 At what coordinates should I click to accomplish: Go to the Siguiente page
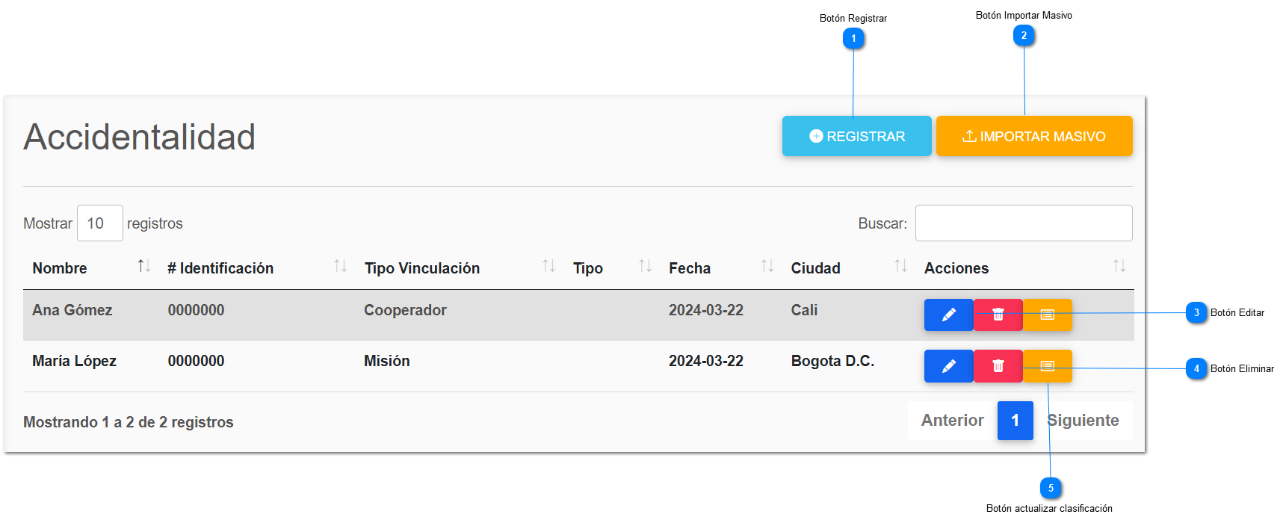point(1083,421)
